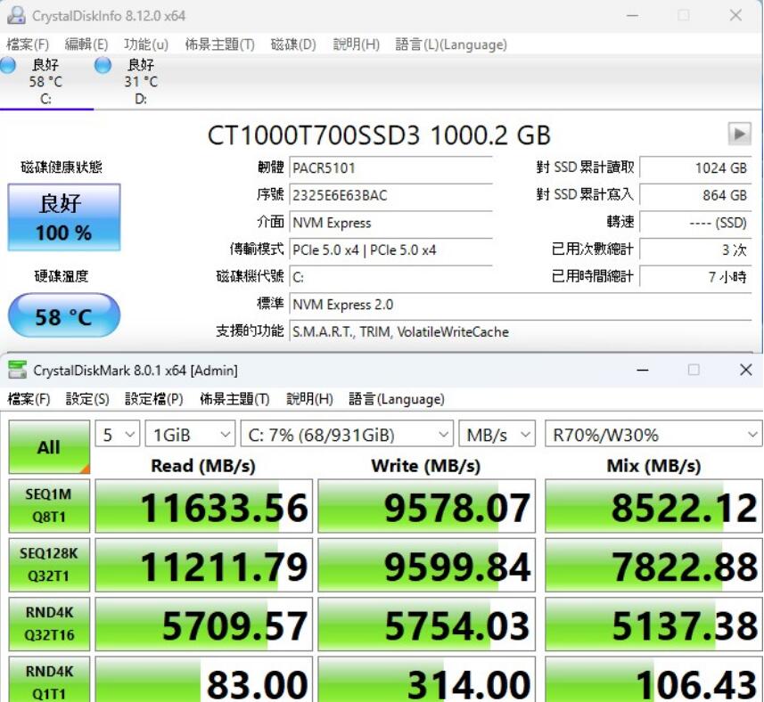
Task: Click the D: drive 31°C status circle
Action: point(103,65)
